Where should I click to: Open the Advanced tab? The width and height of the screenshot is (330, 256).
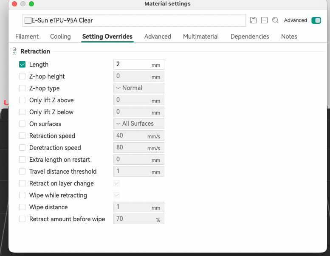pyautogui.click(x=158, y=37)
